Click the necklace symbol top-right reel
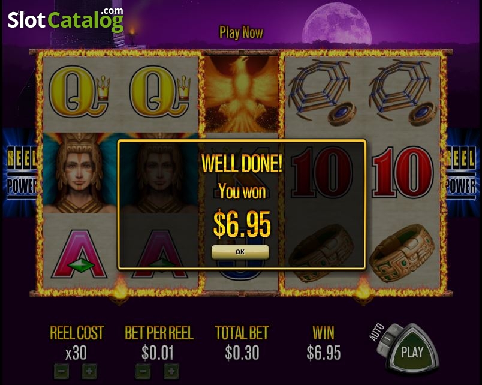The width and height of the screenshot is (482, 385). coord(403,92)
